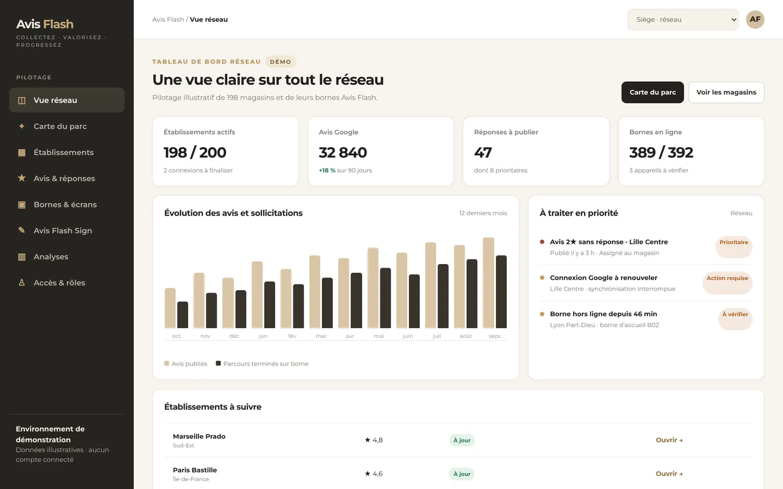The height and width of the screenshot is (489, 783).
Task: Click the pen icon beside Avis Flash Sign
Action: click(x=22, y=230)
